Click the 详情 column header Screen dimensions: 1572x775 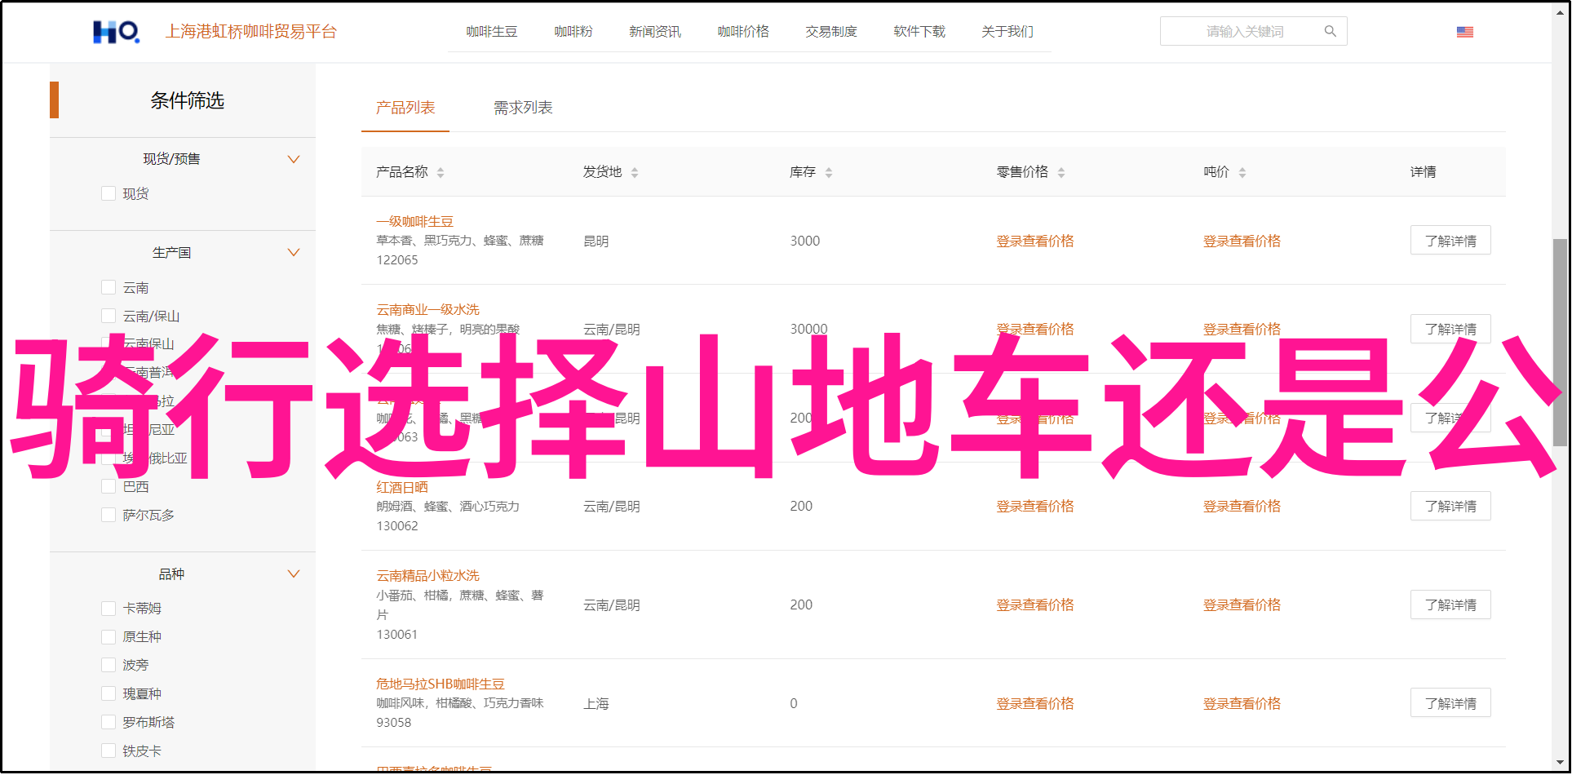point(1423,172)
